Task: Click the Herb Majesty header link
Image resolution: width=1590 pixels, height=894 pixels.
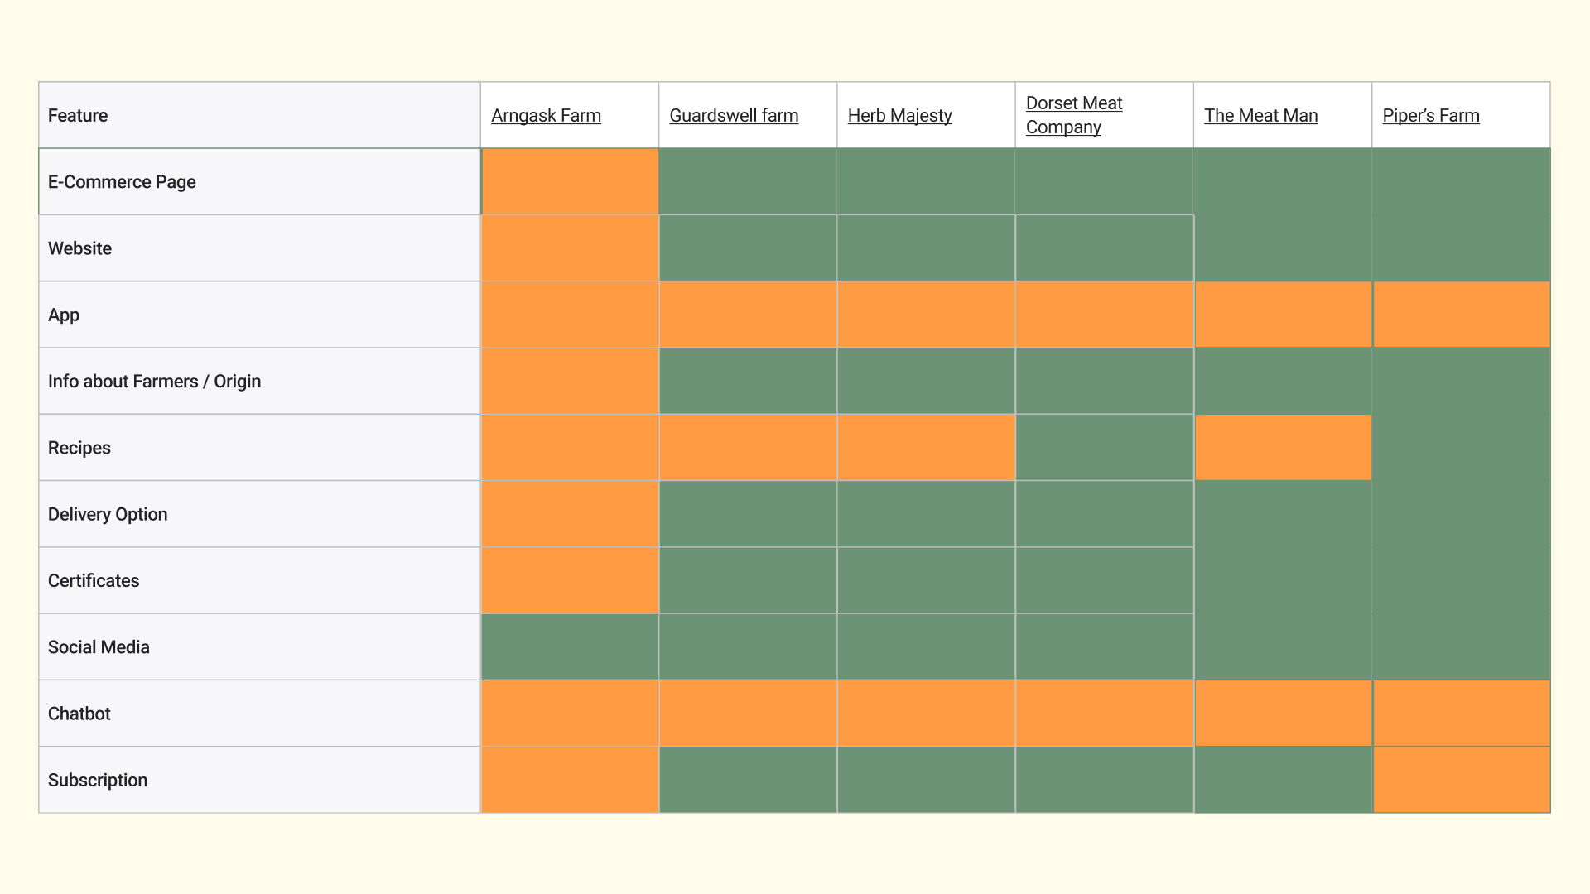Action: pyautogui.click(x=899, y=116)
